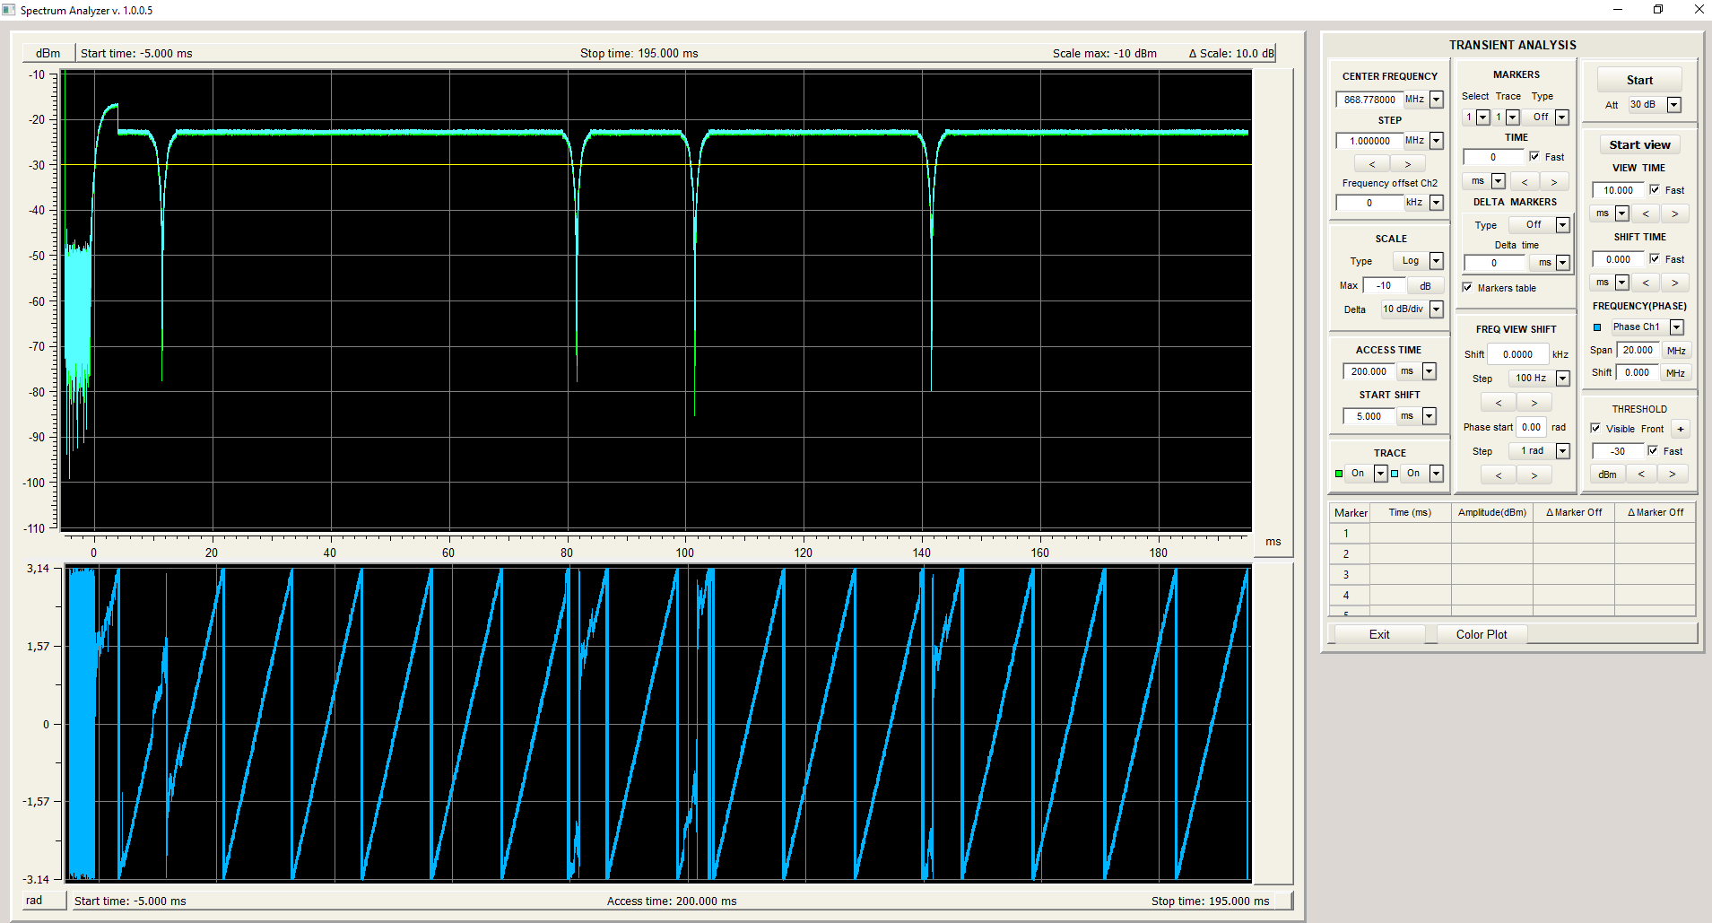Uncheck the Markers table checkbox
Image resolution: width=1712 pixels, height=923 pixels.
click(x=1467, y=287)
